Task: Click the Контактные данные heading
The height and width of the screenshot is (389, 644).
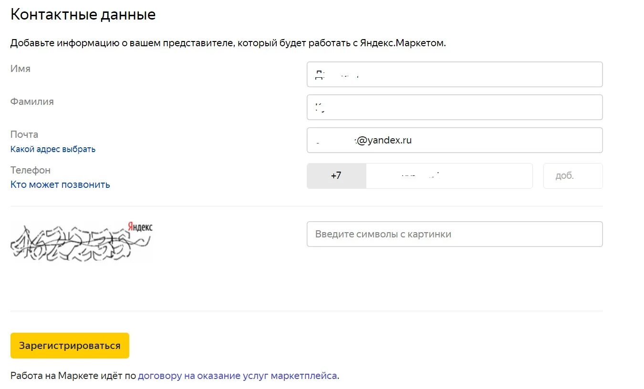Action: [x=83, y=14]
